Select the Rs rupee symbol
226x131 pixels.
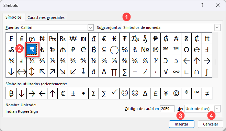click(63, 39)
